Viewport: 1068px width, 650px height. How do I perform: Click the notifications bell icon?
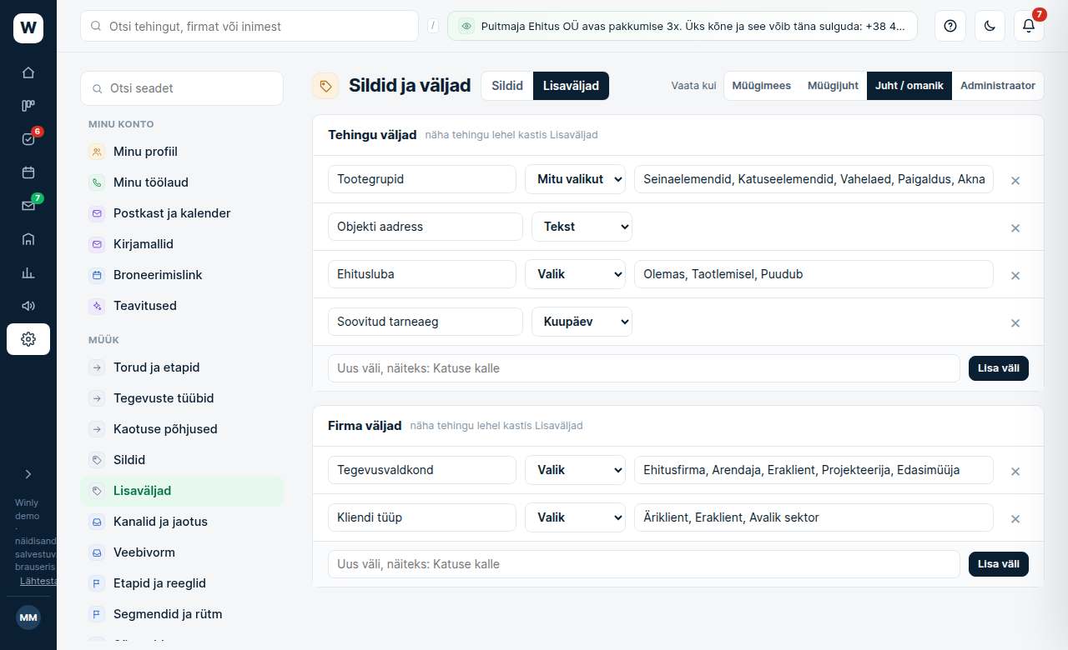pos(1029,26)
